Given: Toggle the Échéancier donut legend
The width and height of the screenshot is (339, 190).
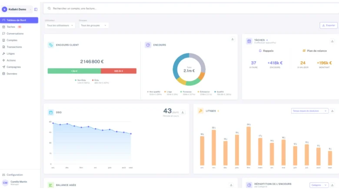Looking at the screenshot, I should 205,93.
